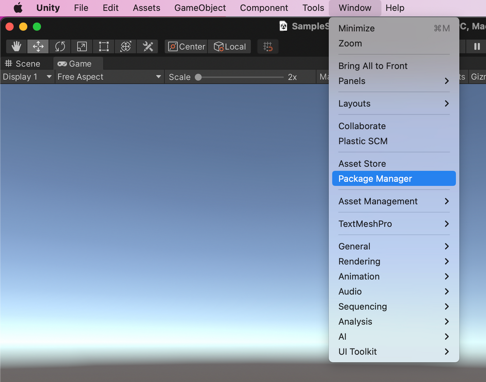Screen dimensions: 486x382
Task: Open the Display 1 dropdown
Action: [27, 76]
